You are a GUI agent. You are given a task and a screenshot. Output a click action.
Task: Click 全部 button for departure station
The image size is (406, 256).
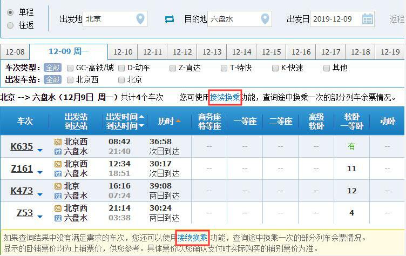52,80
